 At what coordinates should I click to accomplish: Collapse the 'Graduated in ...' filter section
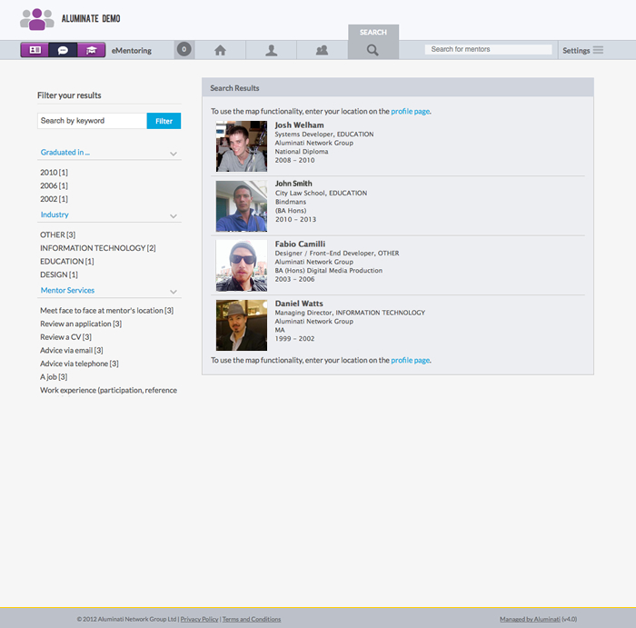click(x=173, y=154)
